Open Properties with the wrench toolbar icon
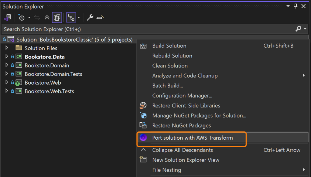Viewport: 311px width, 177px height. point(90,17)
